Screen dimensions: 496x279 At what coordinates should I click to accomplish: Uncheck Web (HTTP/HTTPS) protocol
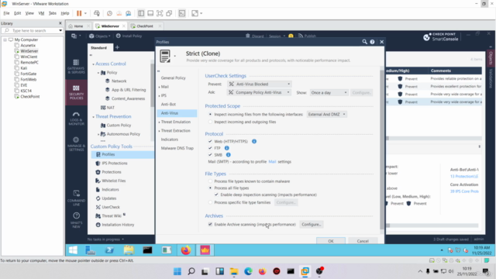210,141
